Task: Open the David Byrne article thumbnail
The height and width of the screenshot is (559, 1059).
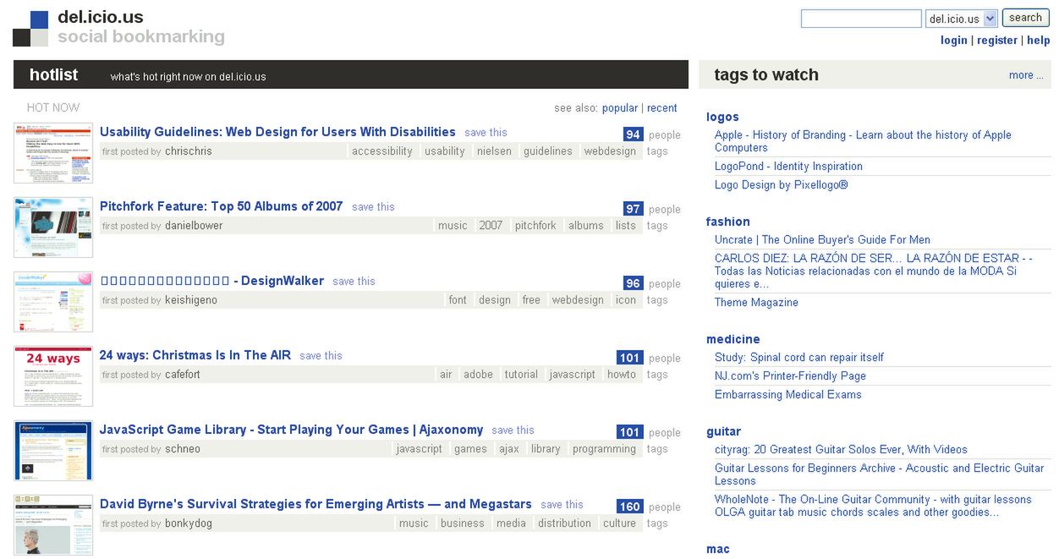Action: click(x=53, y=525)
